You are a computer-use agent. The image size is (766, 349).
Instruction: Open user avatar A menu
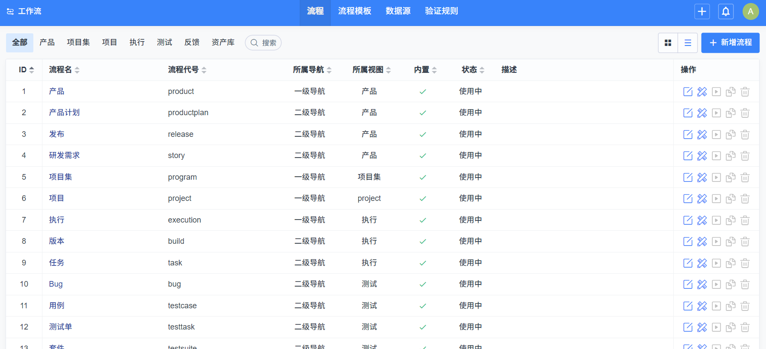[x=750, y=11]
